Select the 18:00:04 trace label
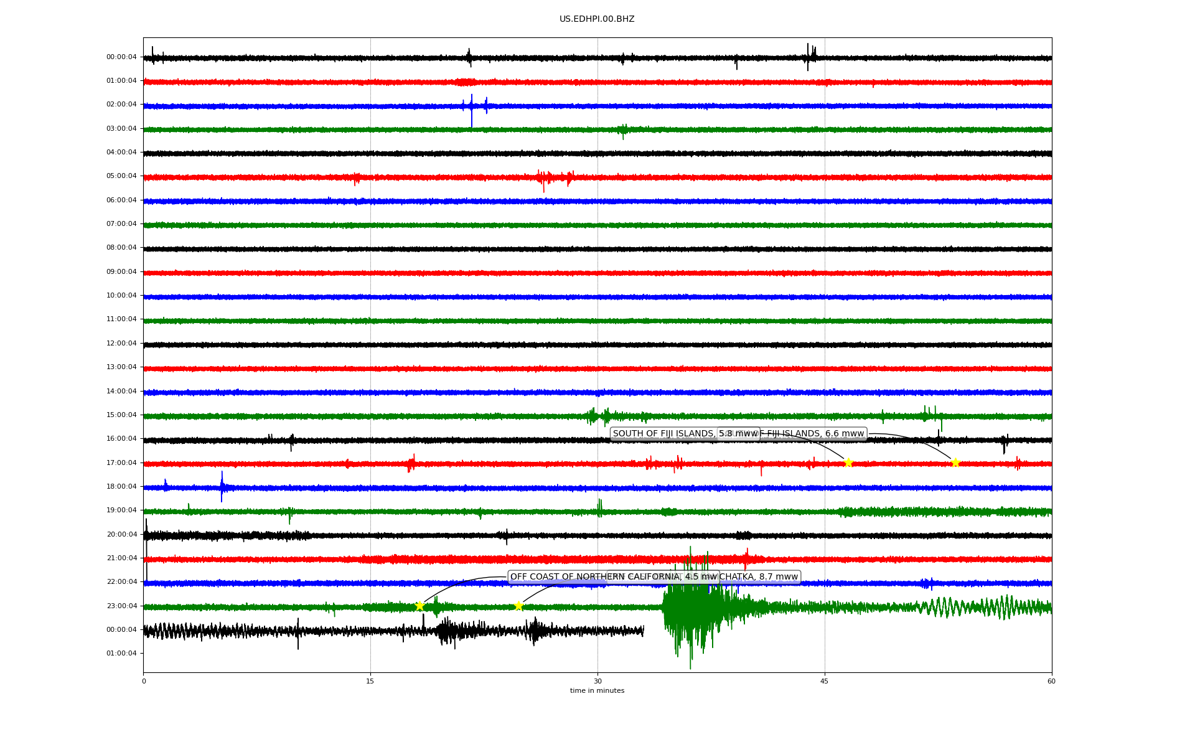This screenshot has height=747, width=1195. tap(121, 487)
